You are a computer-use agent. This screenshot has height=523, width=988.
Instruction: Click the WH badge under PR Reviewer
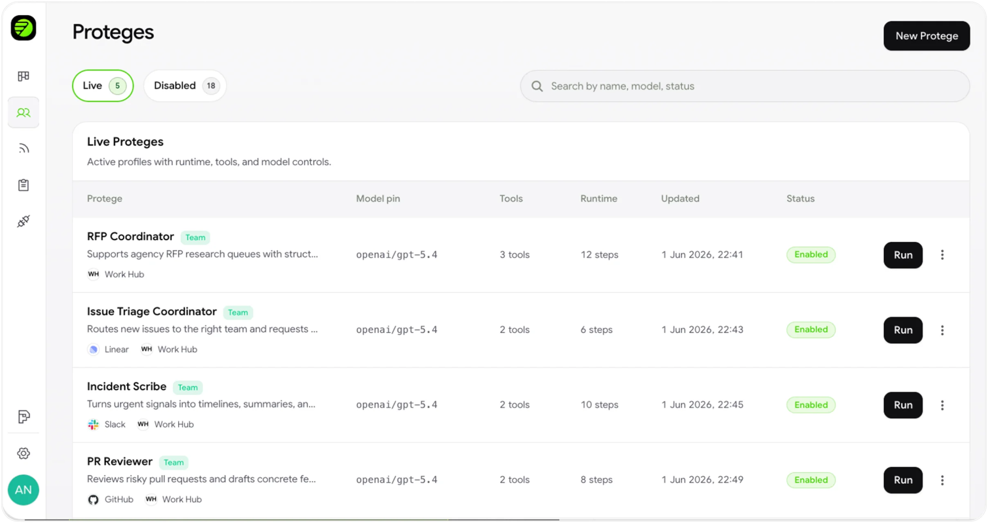[x=151, y=499]
